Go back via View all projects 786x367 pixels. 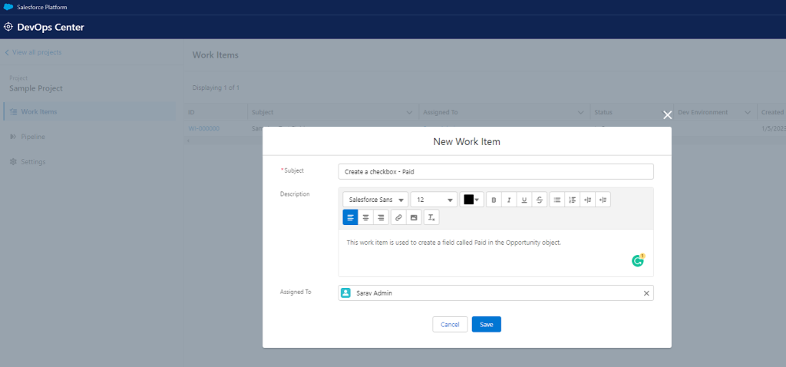point(33,52)
